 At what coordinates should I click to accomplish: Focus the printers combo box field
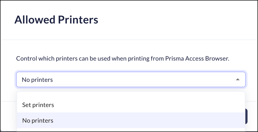(x=131, y=80)
